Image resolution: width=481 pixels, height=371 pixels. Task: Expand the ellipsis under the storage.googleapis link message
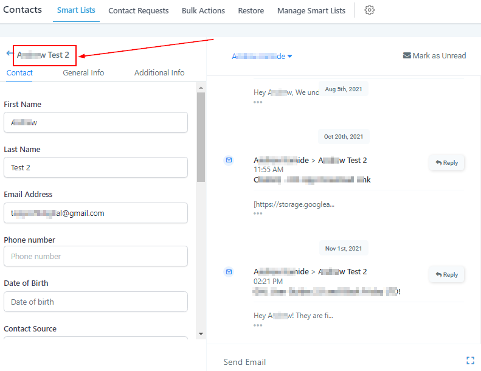258,213
